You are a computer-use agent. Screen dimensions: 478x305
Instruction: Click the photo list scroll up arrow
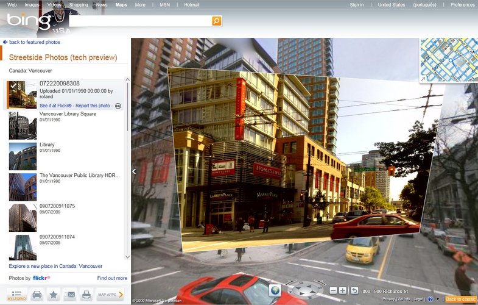[x=128, y=80]
